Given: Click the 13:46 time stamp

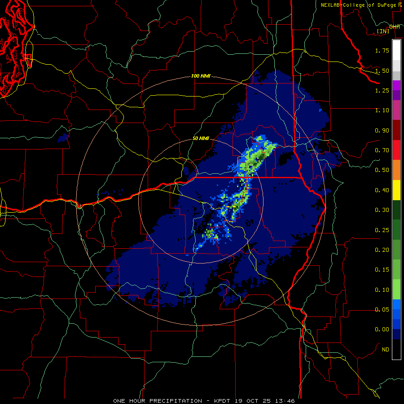Looking at the screenshot, I should [285, 401].
